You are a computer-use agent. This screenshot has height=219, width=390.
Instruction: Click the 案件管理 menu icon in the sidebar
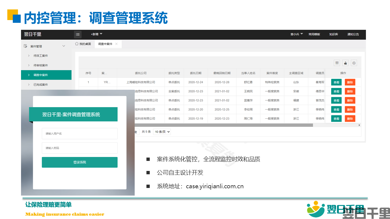coord(26,46)
